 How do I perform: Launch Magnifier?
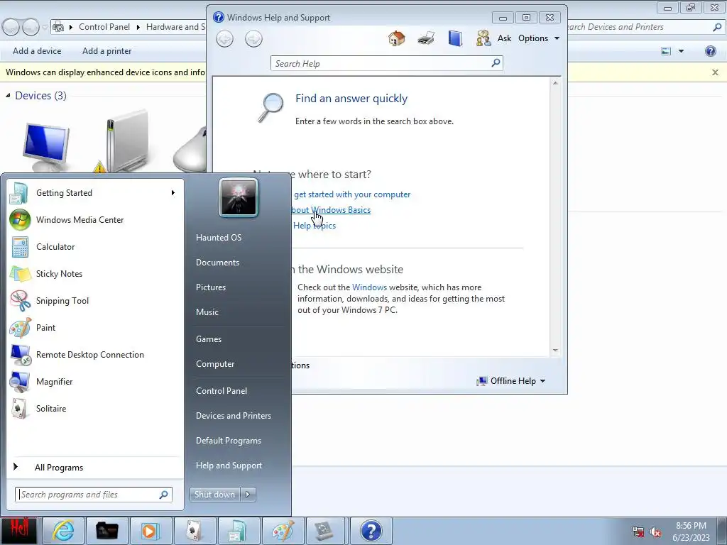(95, 381)
